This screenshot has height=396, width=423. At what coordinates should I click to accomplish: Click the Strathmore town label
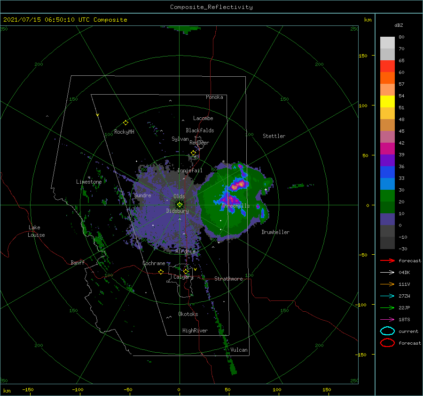click(x=228, y=279)
